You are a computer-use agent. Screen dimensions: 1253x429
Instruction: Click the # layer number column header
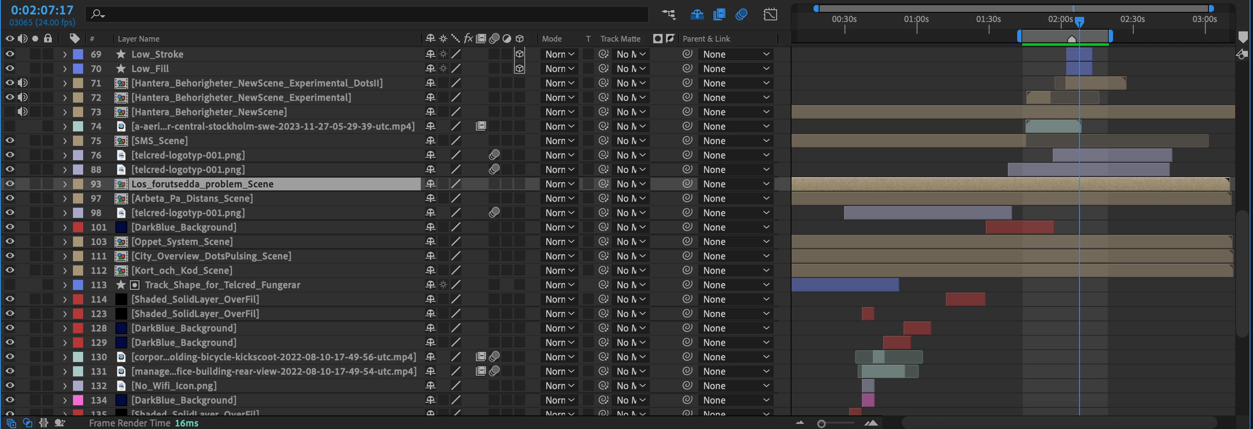tap(92, 39)
